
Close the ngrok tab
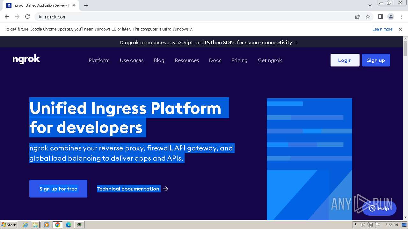(x=74, y=5)
